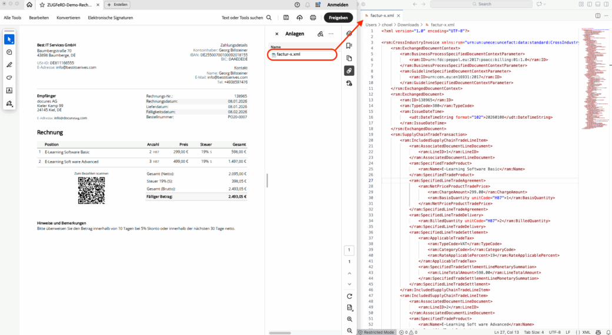Choose the selection arrow tool

(9, 39)
